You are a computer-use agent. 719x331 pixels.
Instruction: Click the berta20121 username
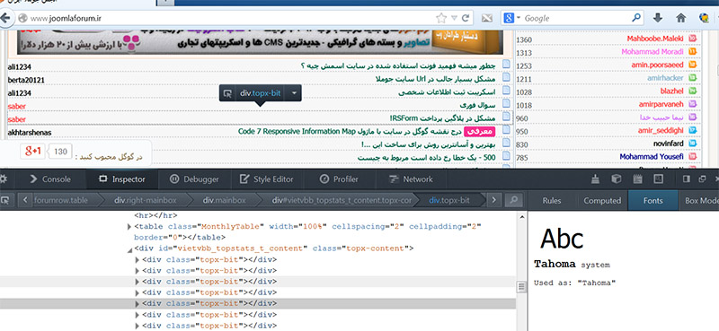coord(26,80)
